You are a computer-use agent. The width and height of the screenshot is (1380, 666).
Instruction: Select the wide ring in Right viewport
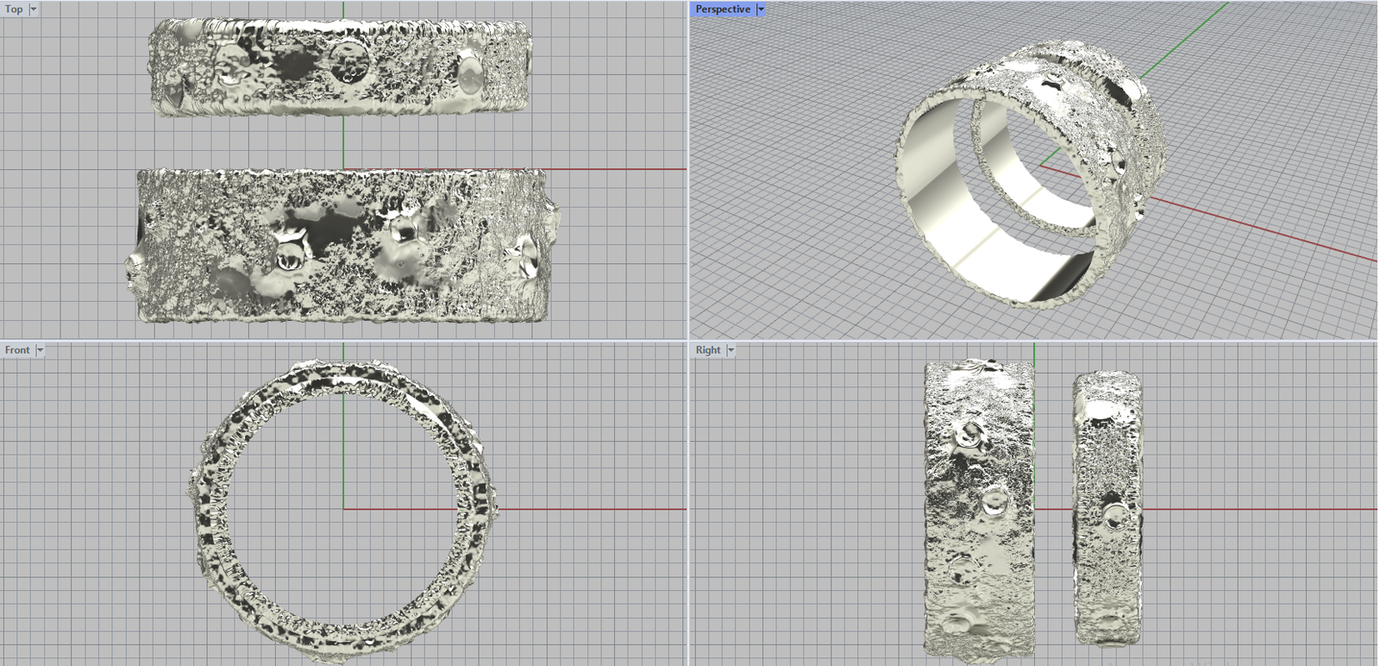978,509
